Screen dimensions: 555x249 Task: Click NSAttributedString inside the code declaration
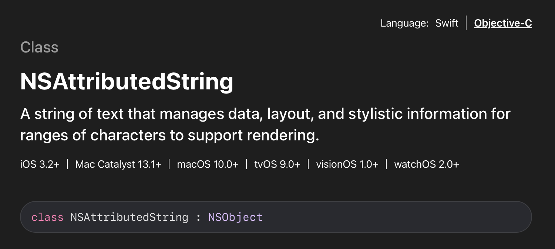point(129,217)
